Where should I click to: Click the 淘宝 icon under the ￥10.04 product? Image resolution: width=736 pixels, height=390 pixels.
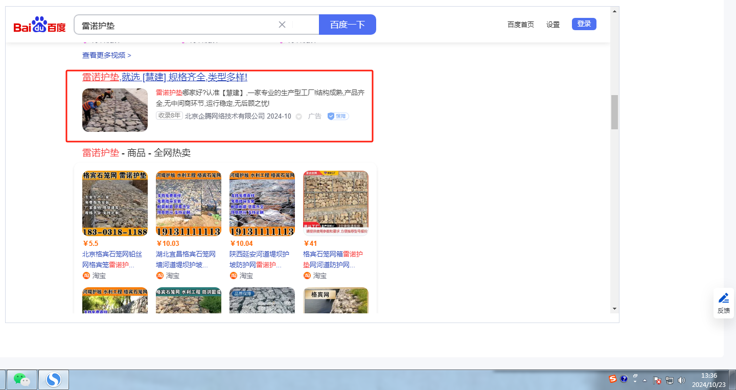point(233,276)
